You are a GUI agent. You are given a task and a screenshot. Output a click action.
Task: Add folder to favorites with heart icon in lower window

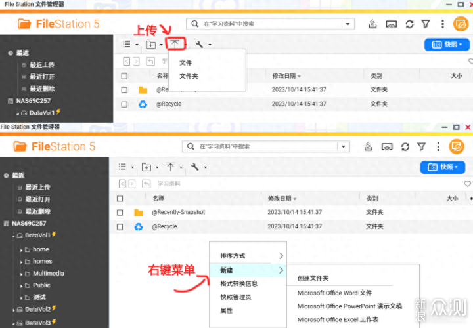coord(467,184)
